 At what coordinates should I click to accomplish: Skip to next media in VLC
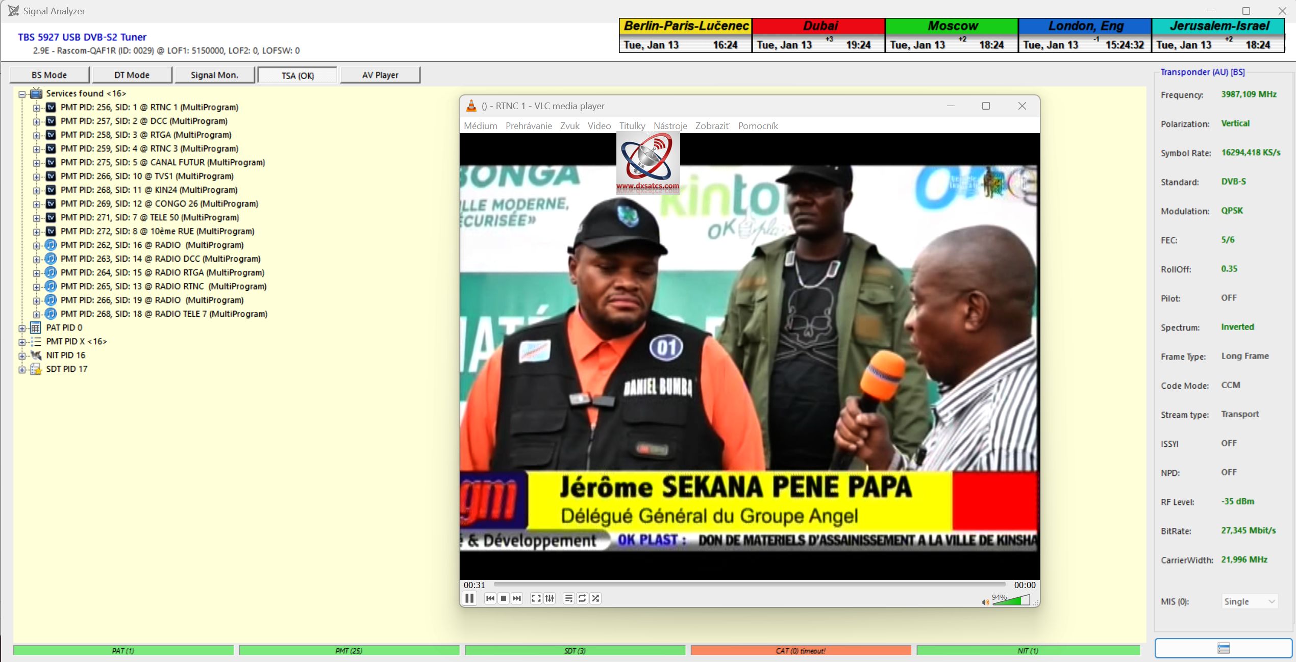click(517, 598)
